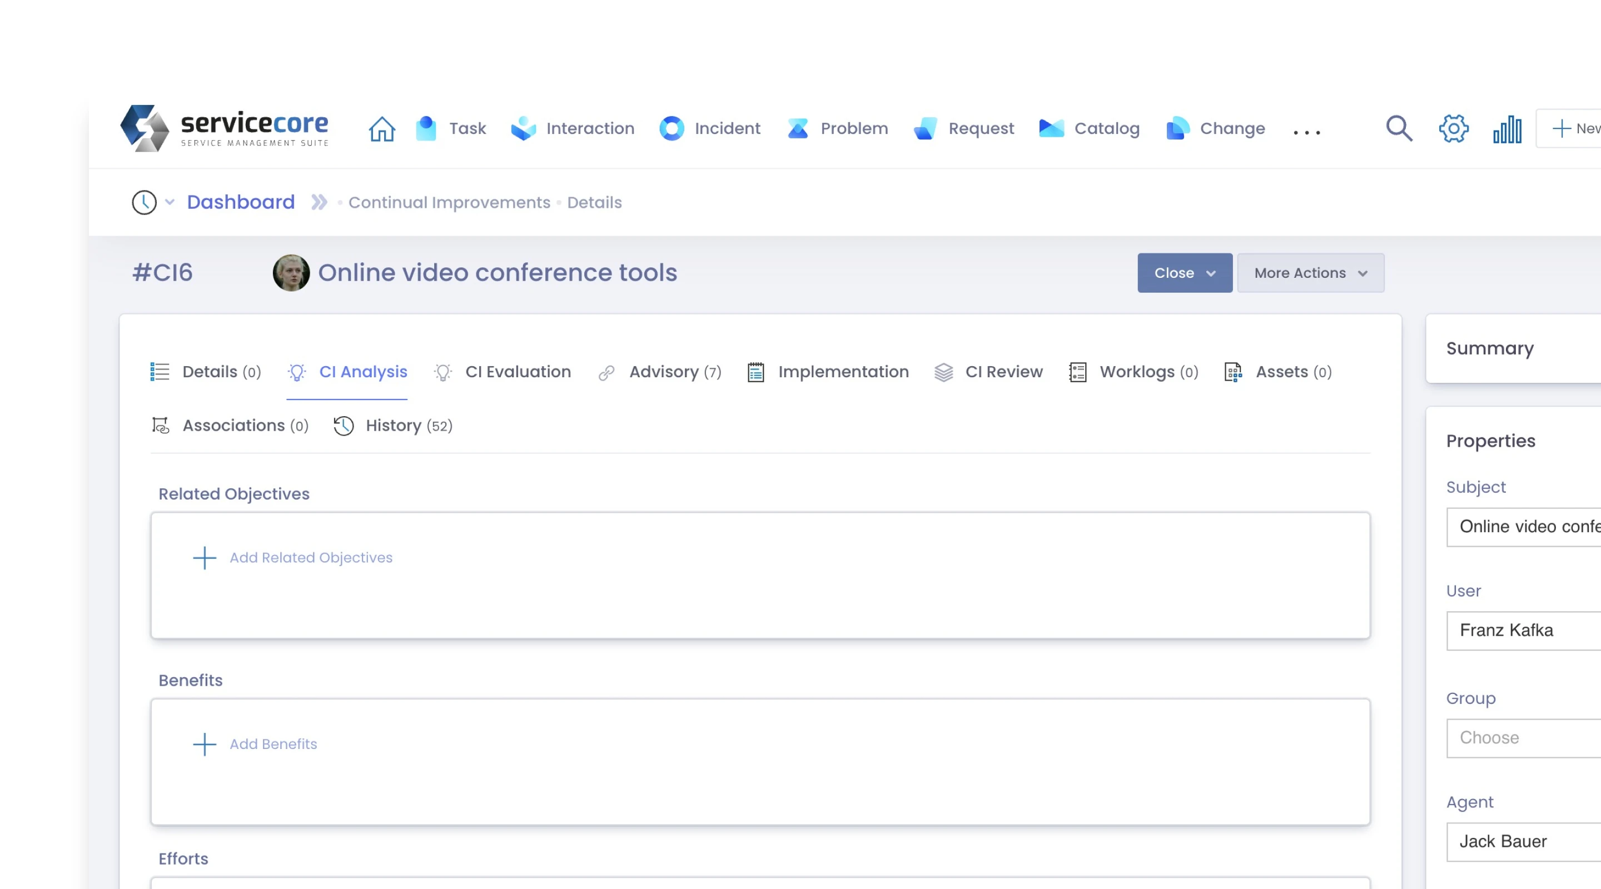The image size is (1601, 889).
Task: Click the Details breadcrumb text
Action: pos(594,203)
